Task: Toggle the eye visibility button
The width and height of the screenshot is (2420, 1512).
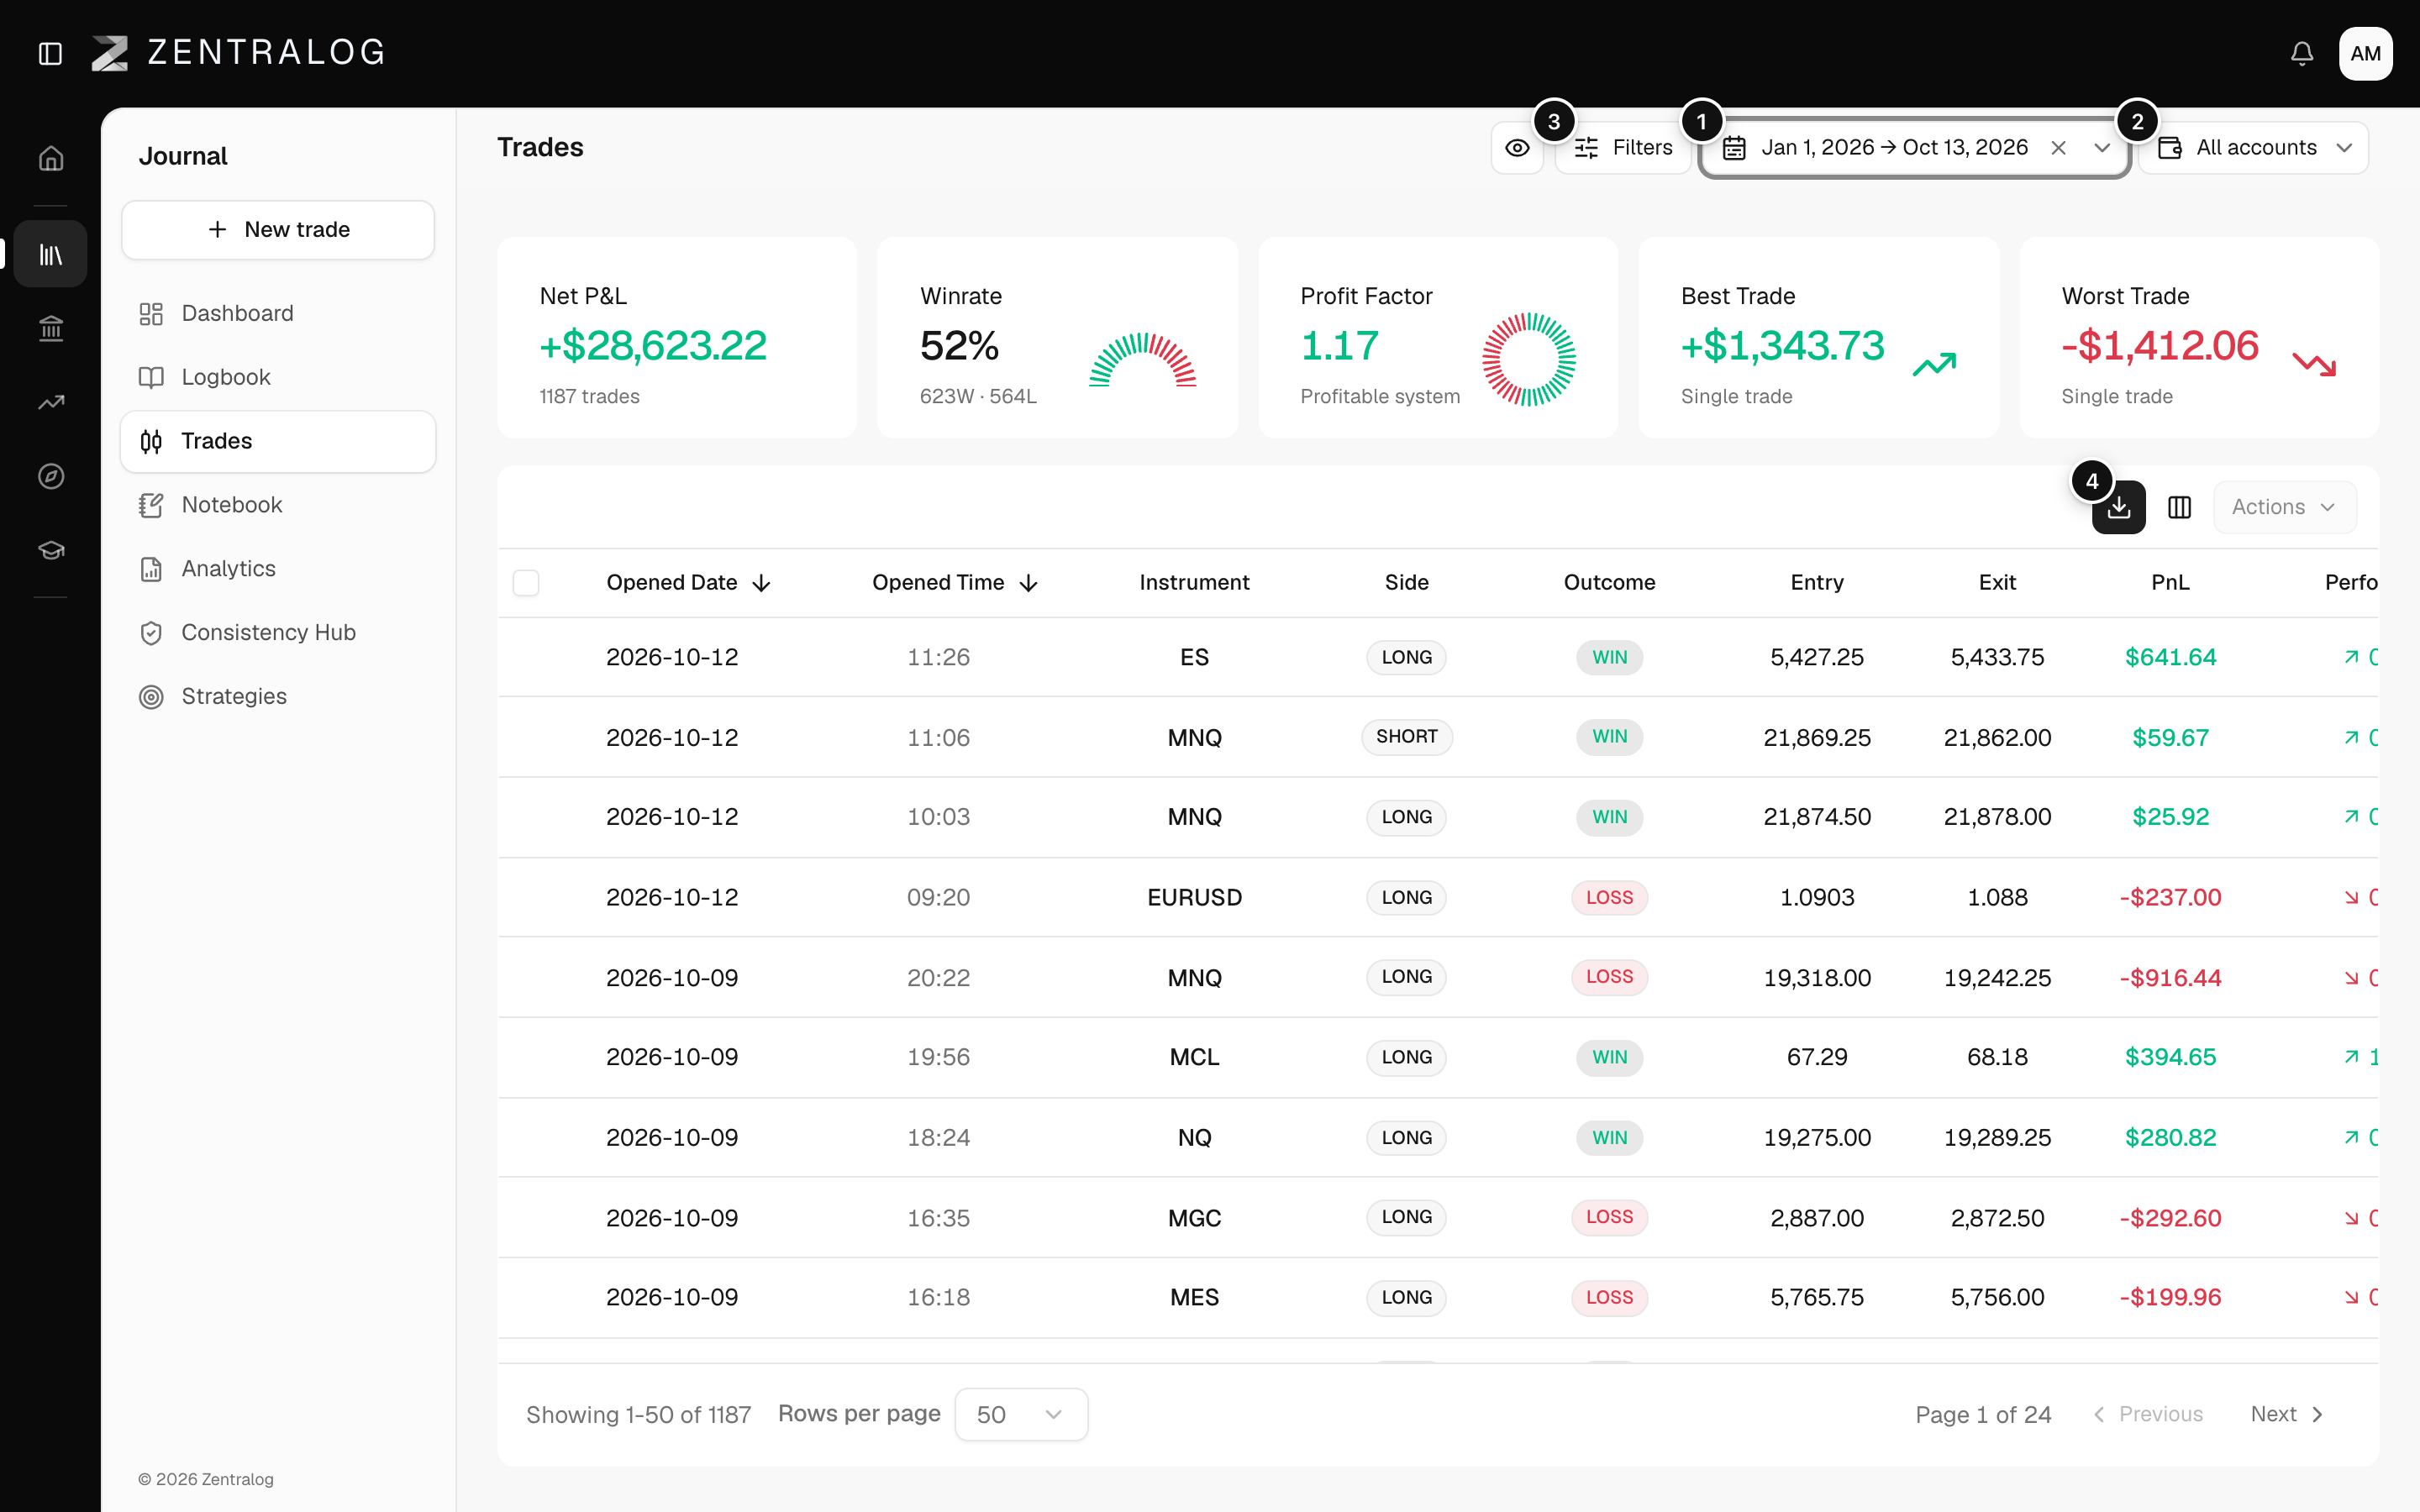Action: [1517, 148]
